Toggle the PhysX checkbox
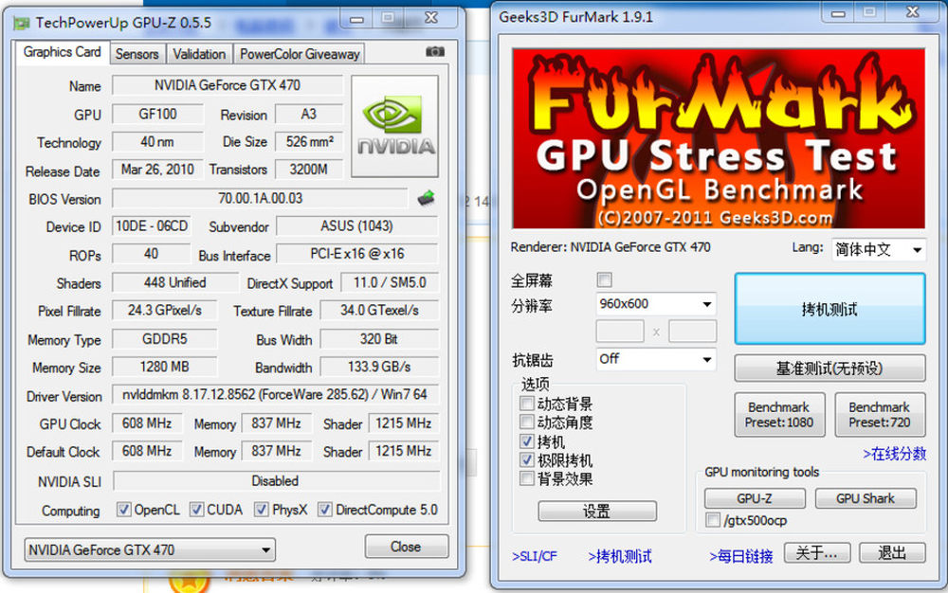Viewport: 948px width, 593px height. pyautogui.click(x=262, y=510)
